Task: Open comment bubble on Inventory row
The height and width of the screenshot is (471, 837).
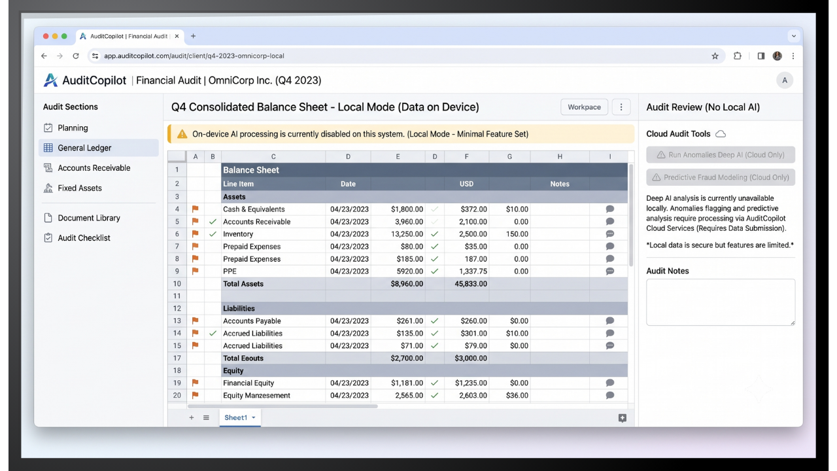Action: (609, 234)
